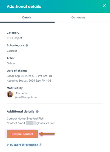The height and width of the screenshot is (152, 110).
Task: Click the Contact Email value
Action: pyautogui.click(x=41, y=123)
